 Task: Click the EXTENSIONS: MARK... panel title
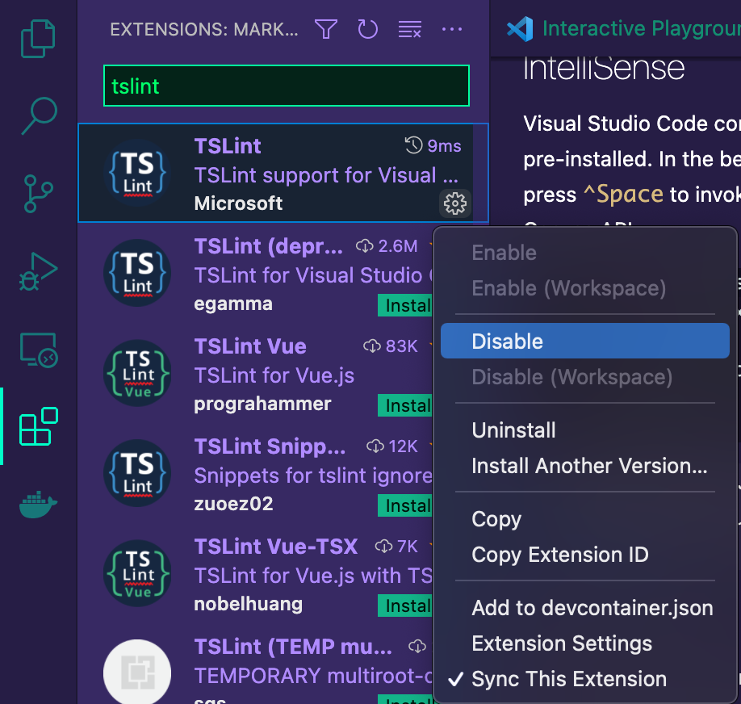pos(204,29)
